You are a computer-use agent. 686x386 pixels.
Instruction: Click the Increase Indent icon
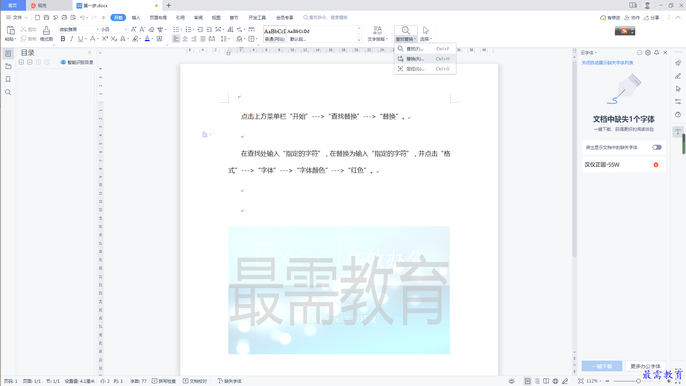point(209,29)
